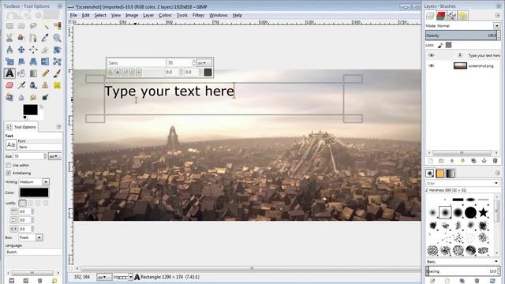
Task: Anchor the floating layer
Action: [x=484, y=161]
